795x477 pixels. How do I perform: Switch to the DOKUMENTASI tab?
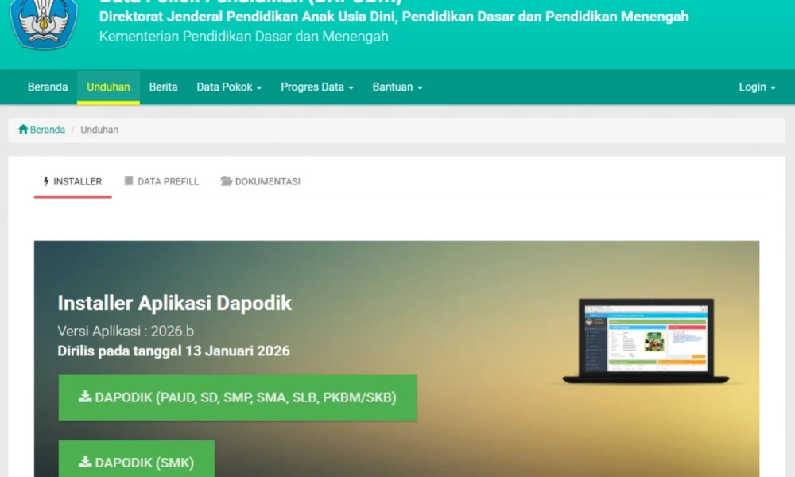point(261,181)
